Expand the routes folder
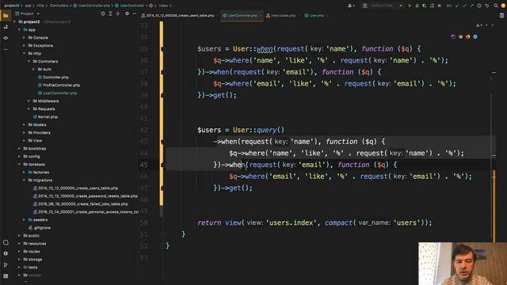The height and width of the screenshot is (285, 507). point(19,252)
